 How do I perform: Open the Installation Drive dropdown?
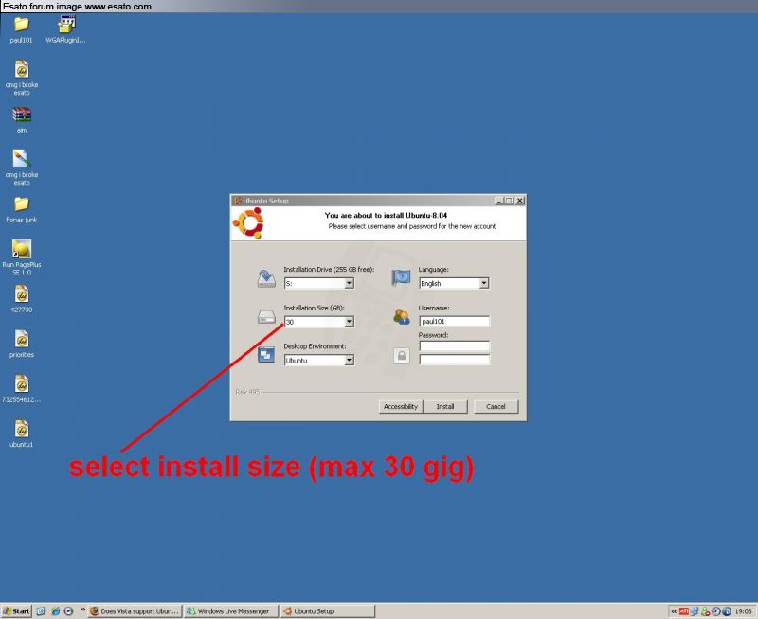pos(349,283)
